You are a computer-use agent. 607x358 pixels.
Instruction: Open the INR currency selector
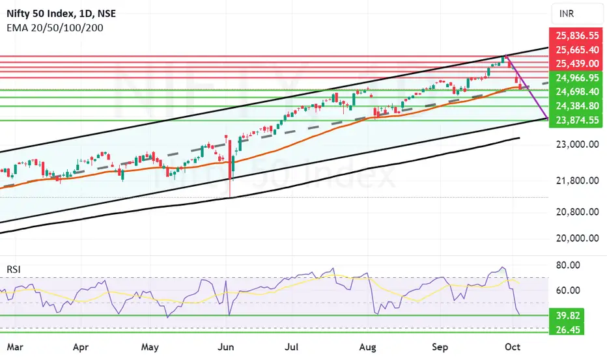click(578, 14)
